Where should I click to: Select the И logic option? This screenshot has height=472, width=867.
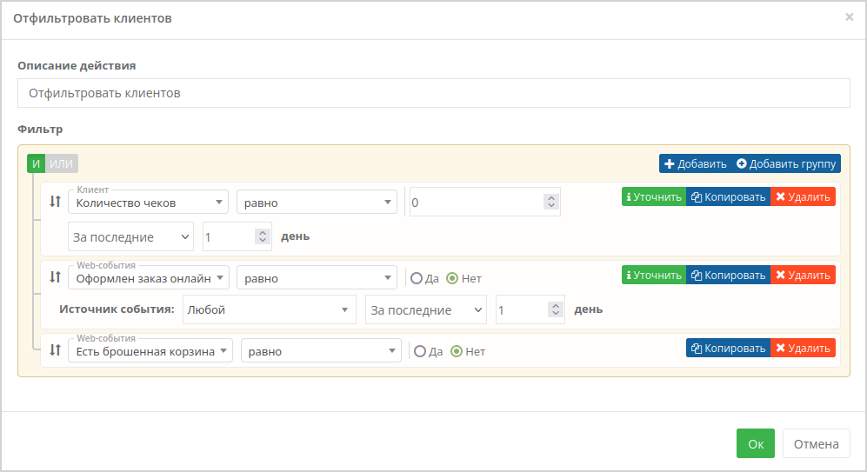click(x=36, y=163)
